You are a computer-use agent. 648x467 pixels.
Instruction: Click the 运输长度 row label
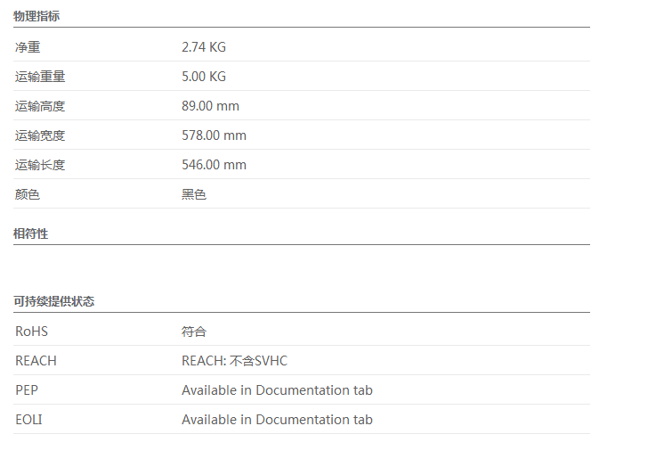[x=40, y=165]
